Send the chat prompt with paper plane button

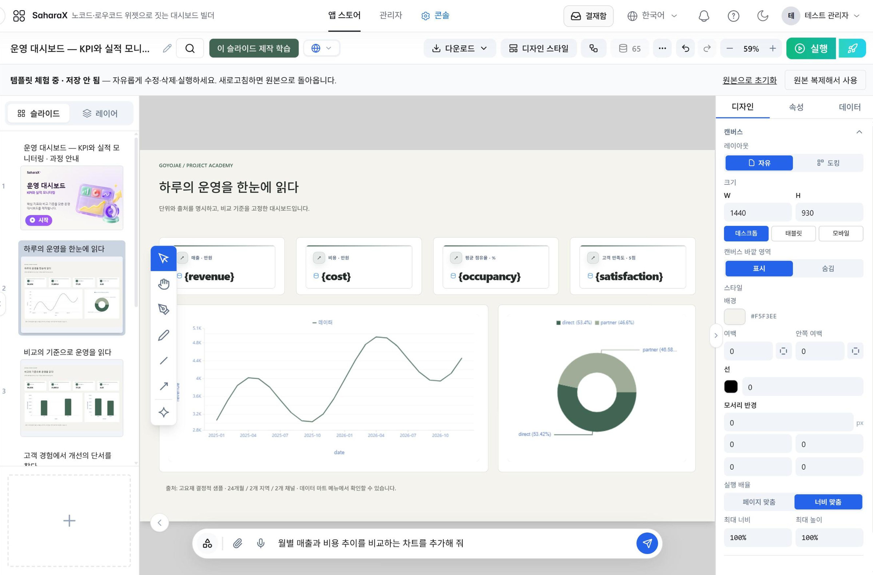click(647, 543)
